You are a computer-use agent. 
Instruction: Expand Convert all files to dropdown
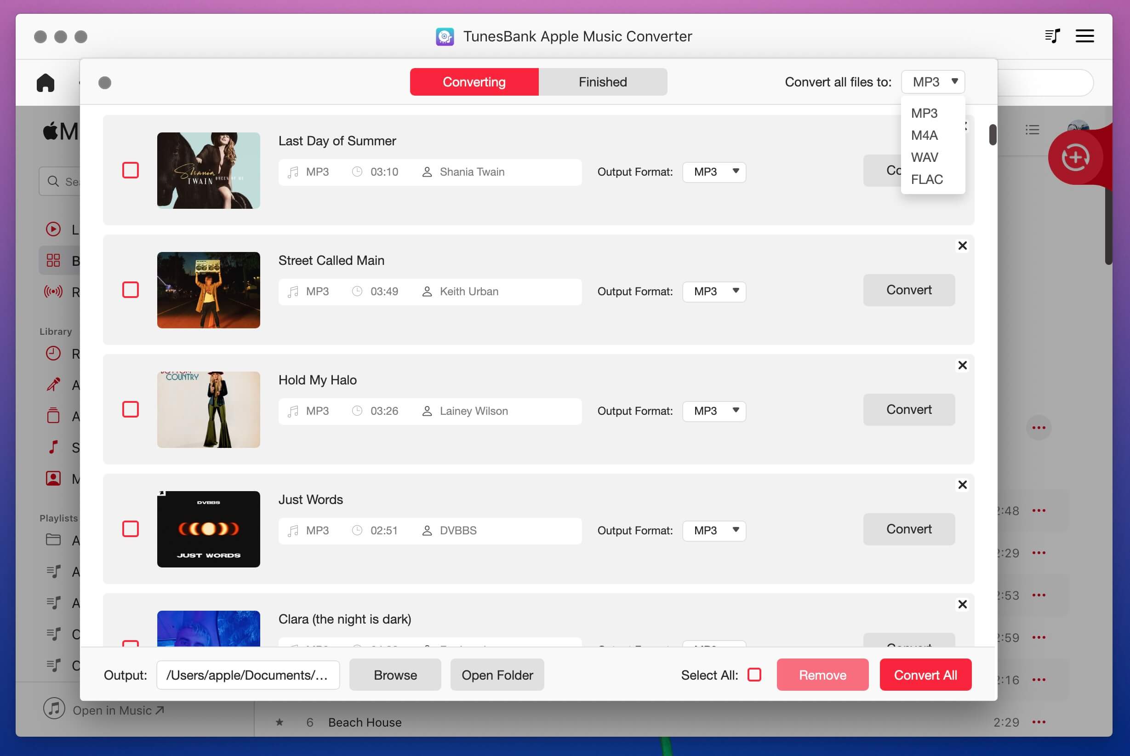point(933,81)
